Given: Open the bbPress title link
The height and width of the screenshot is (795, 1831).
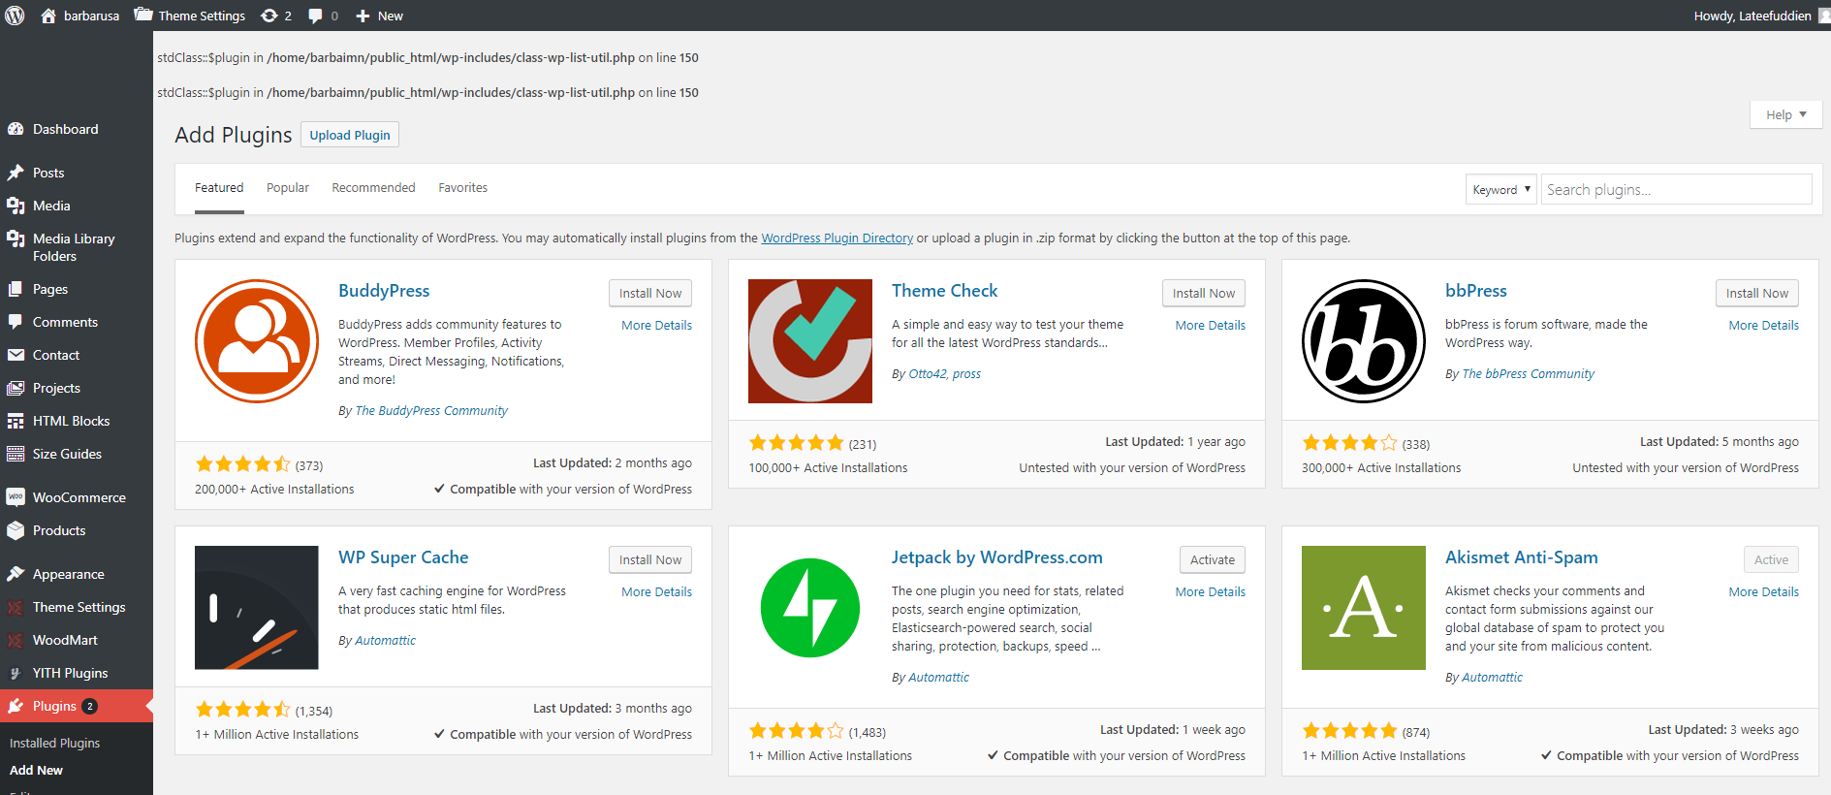Looking at the screenshot, I should click(1476, 291).
